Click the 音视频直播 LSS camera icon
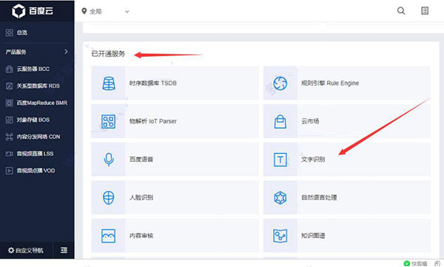 click(10, 154)
